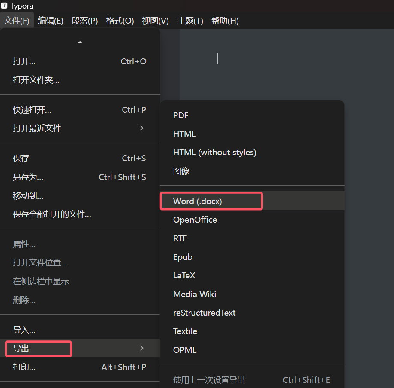Click the scroll-up arrow atop File menu

[x=80, y=42]
